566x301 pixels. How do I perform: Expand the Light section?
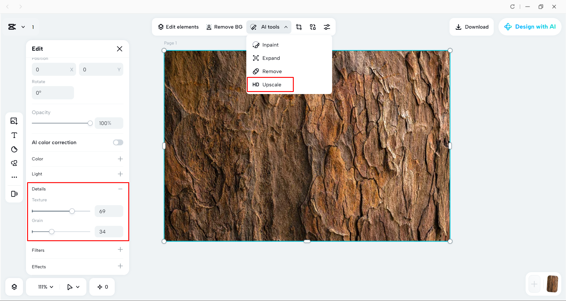click(x=120, y=174)
